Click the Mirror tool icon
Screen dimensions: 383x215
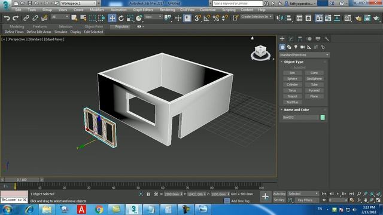tap(279, 18)
